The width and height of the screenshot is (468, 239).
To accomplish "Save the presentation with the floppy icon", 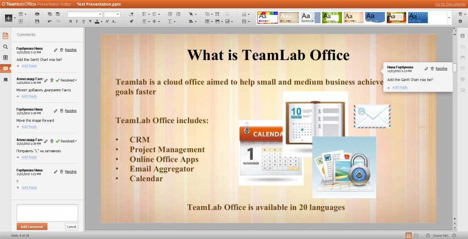I will pos(37,22).
